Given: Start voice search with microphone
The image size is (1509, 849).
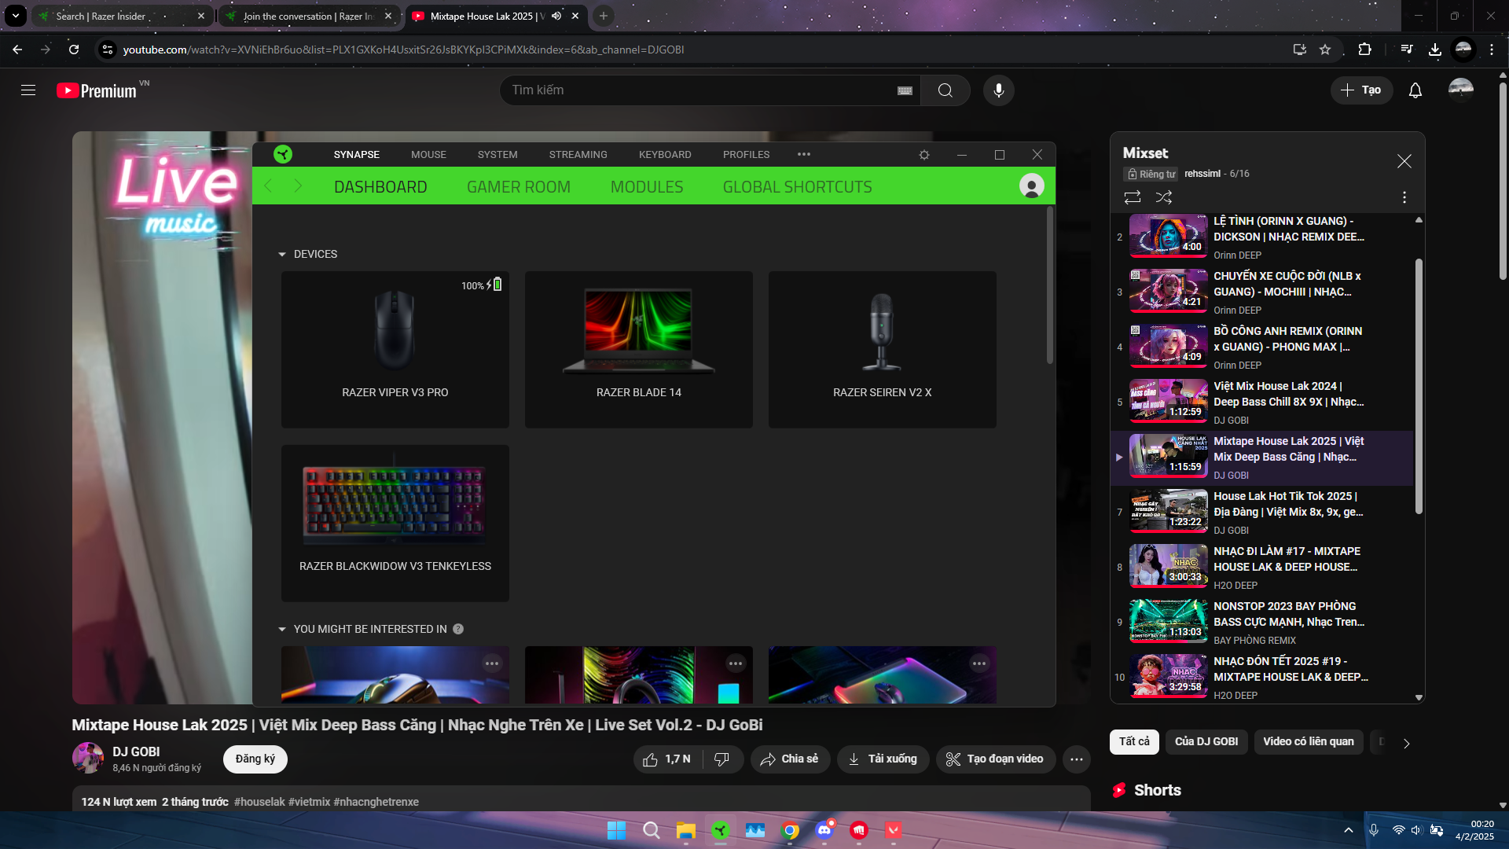Looking at the screenshot, I should [x=999, y=90].
